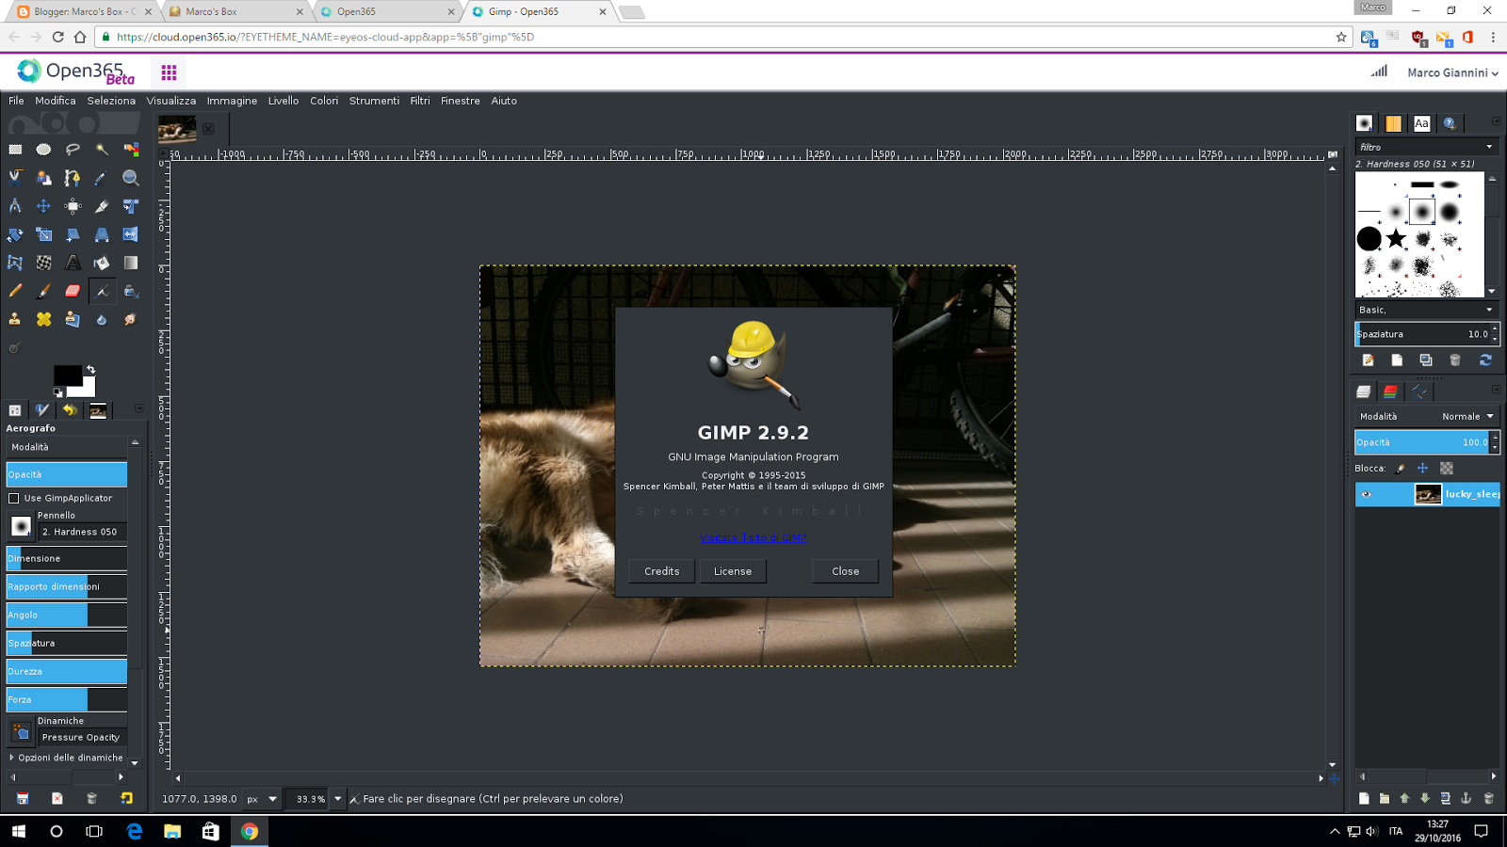Screen dimensions: 1507x847
Task: Open the Strumenti menu
Action: click(374, 101)
